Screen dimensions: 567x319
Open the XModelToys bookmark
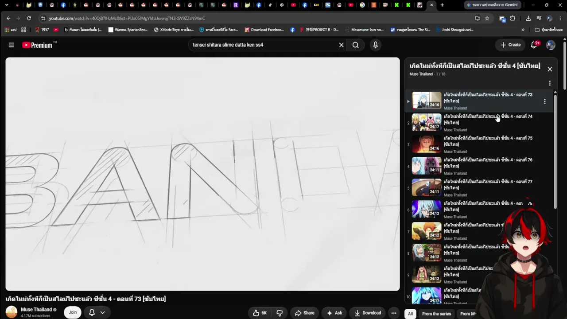click(173, 30)
